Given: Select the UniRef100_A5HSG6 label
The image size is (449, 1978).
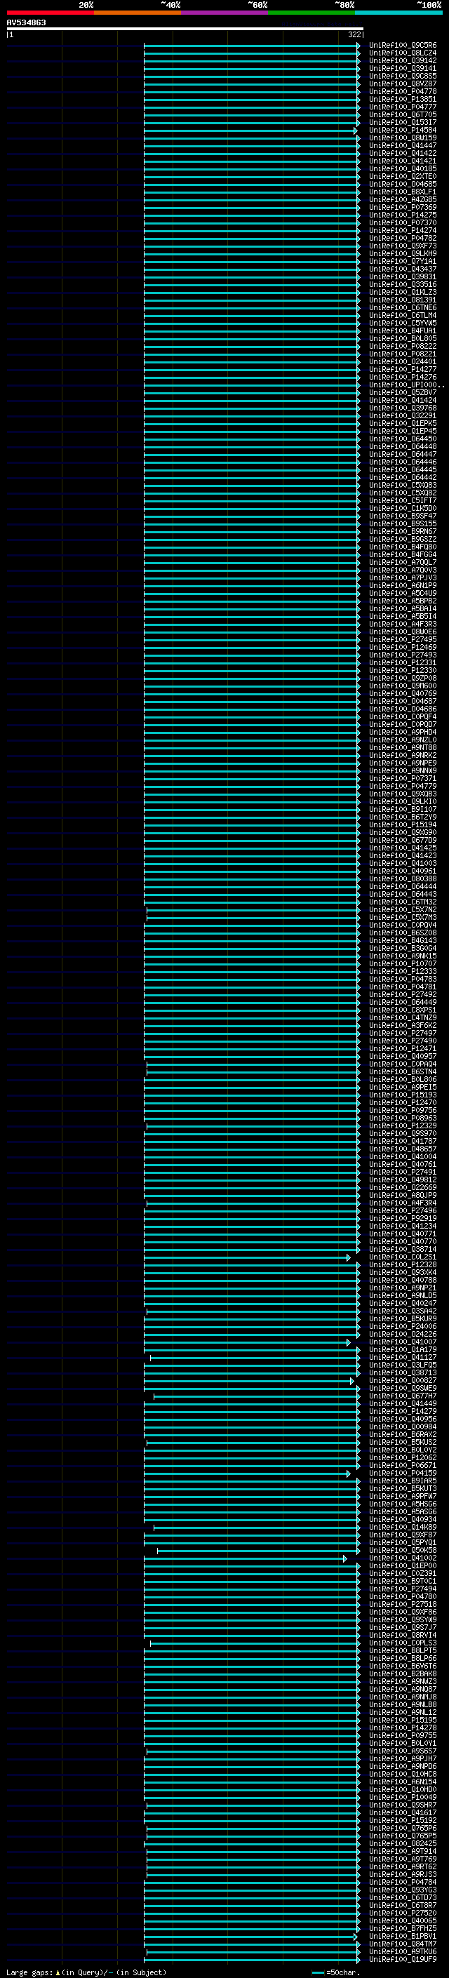Looking at the screenshot, I should [403, 1504].
